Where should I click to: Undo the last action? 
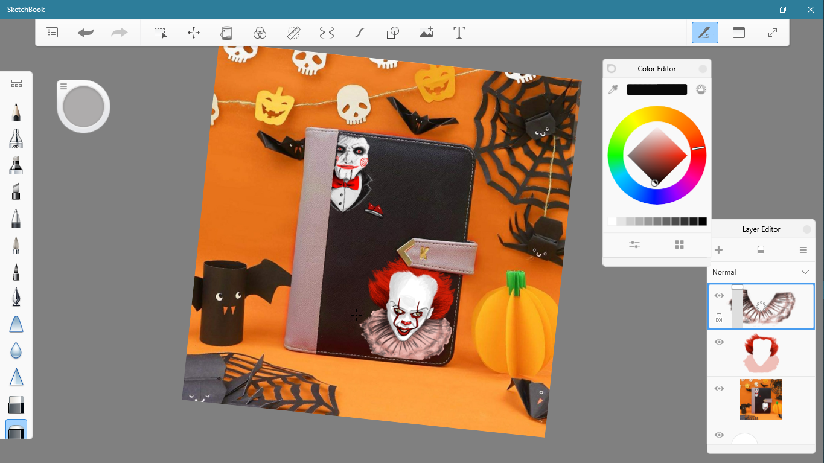pyautogui.click(x=86, y=33)
